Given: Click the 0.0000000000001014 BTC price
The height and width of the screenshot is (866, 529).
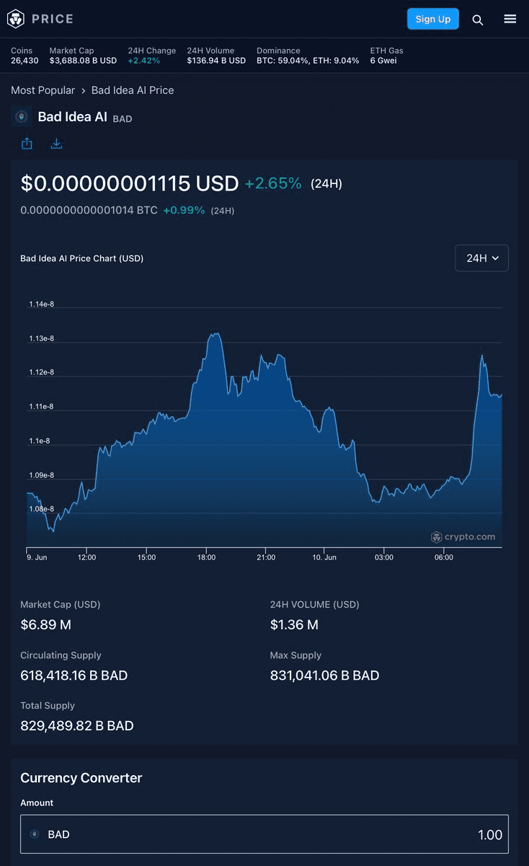Looking at the screenshot, I should 89,210.
